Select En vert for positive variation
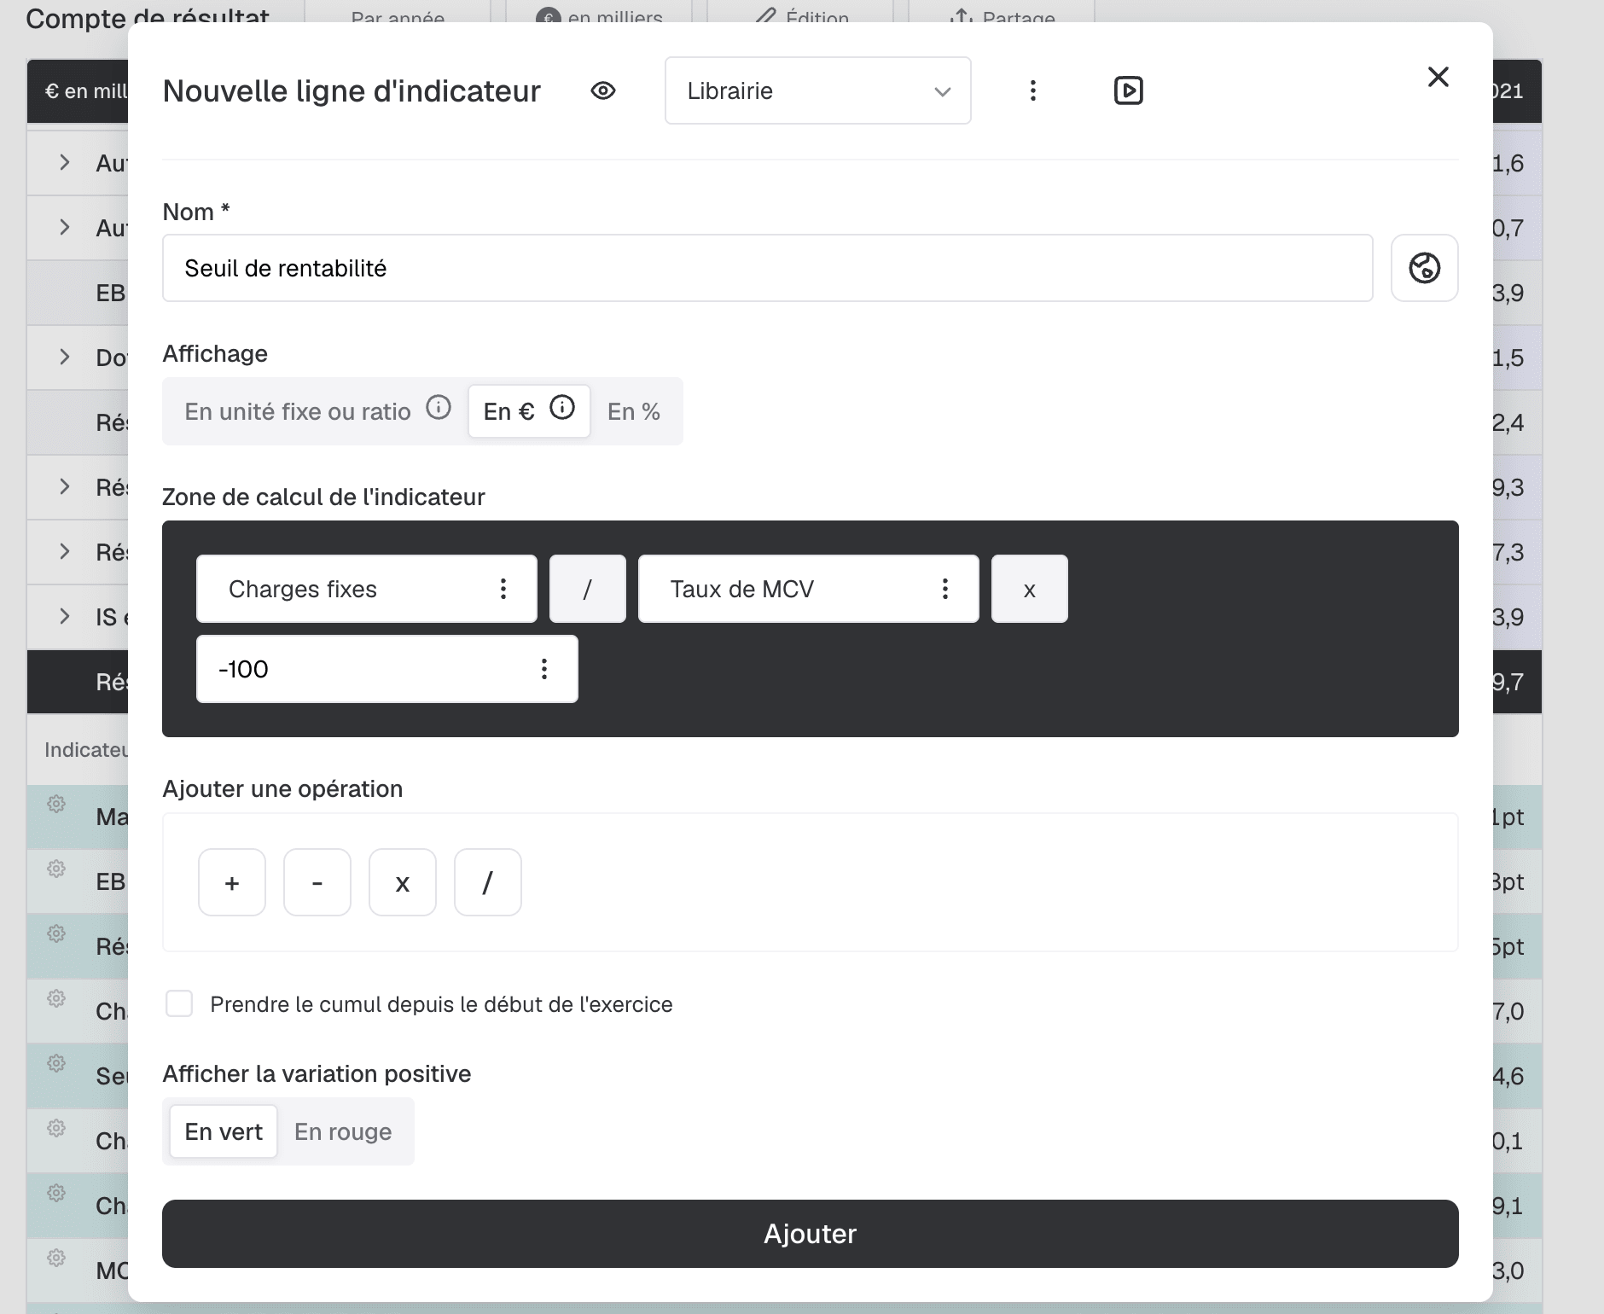This screenshot has width=1604, height=1314. (224, 1131)
